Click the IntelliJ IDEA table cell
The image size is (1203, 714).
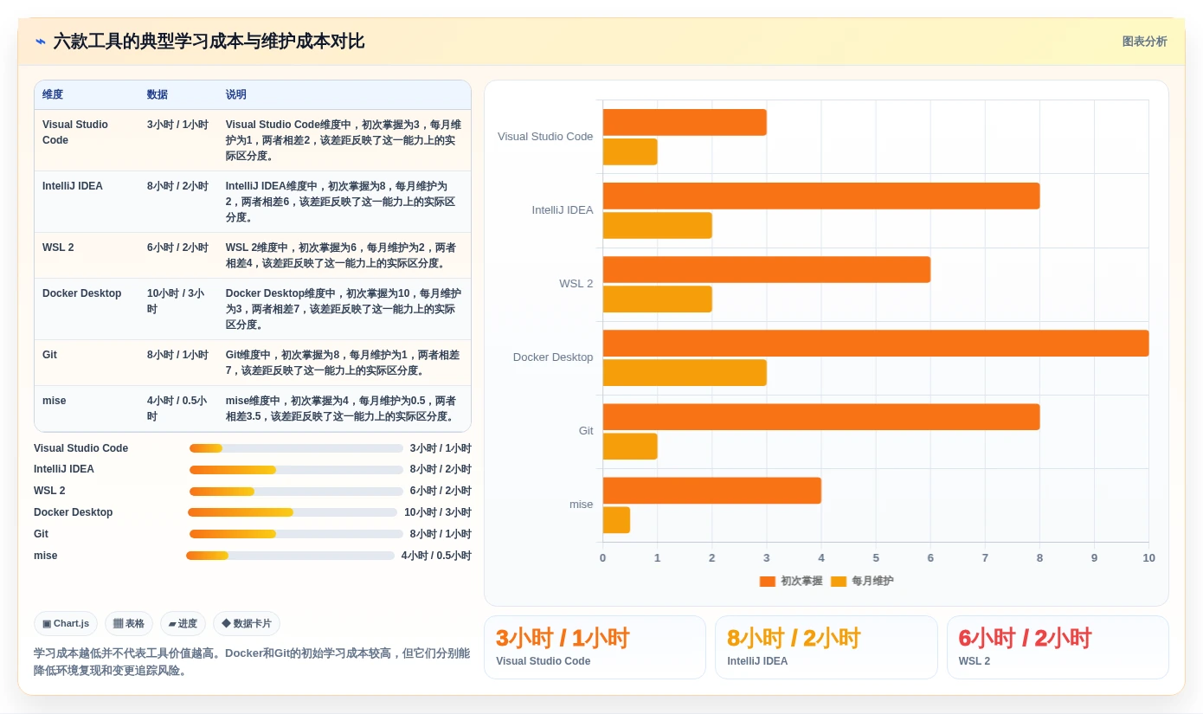point(87,202)
